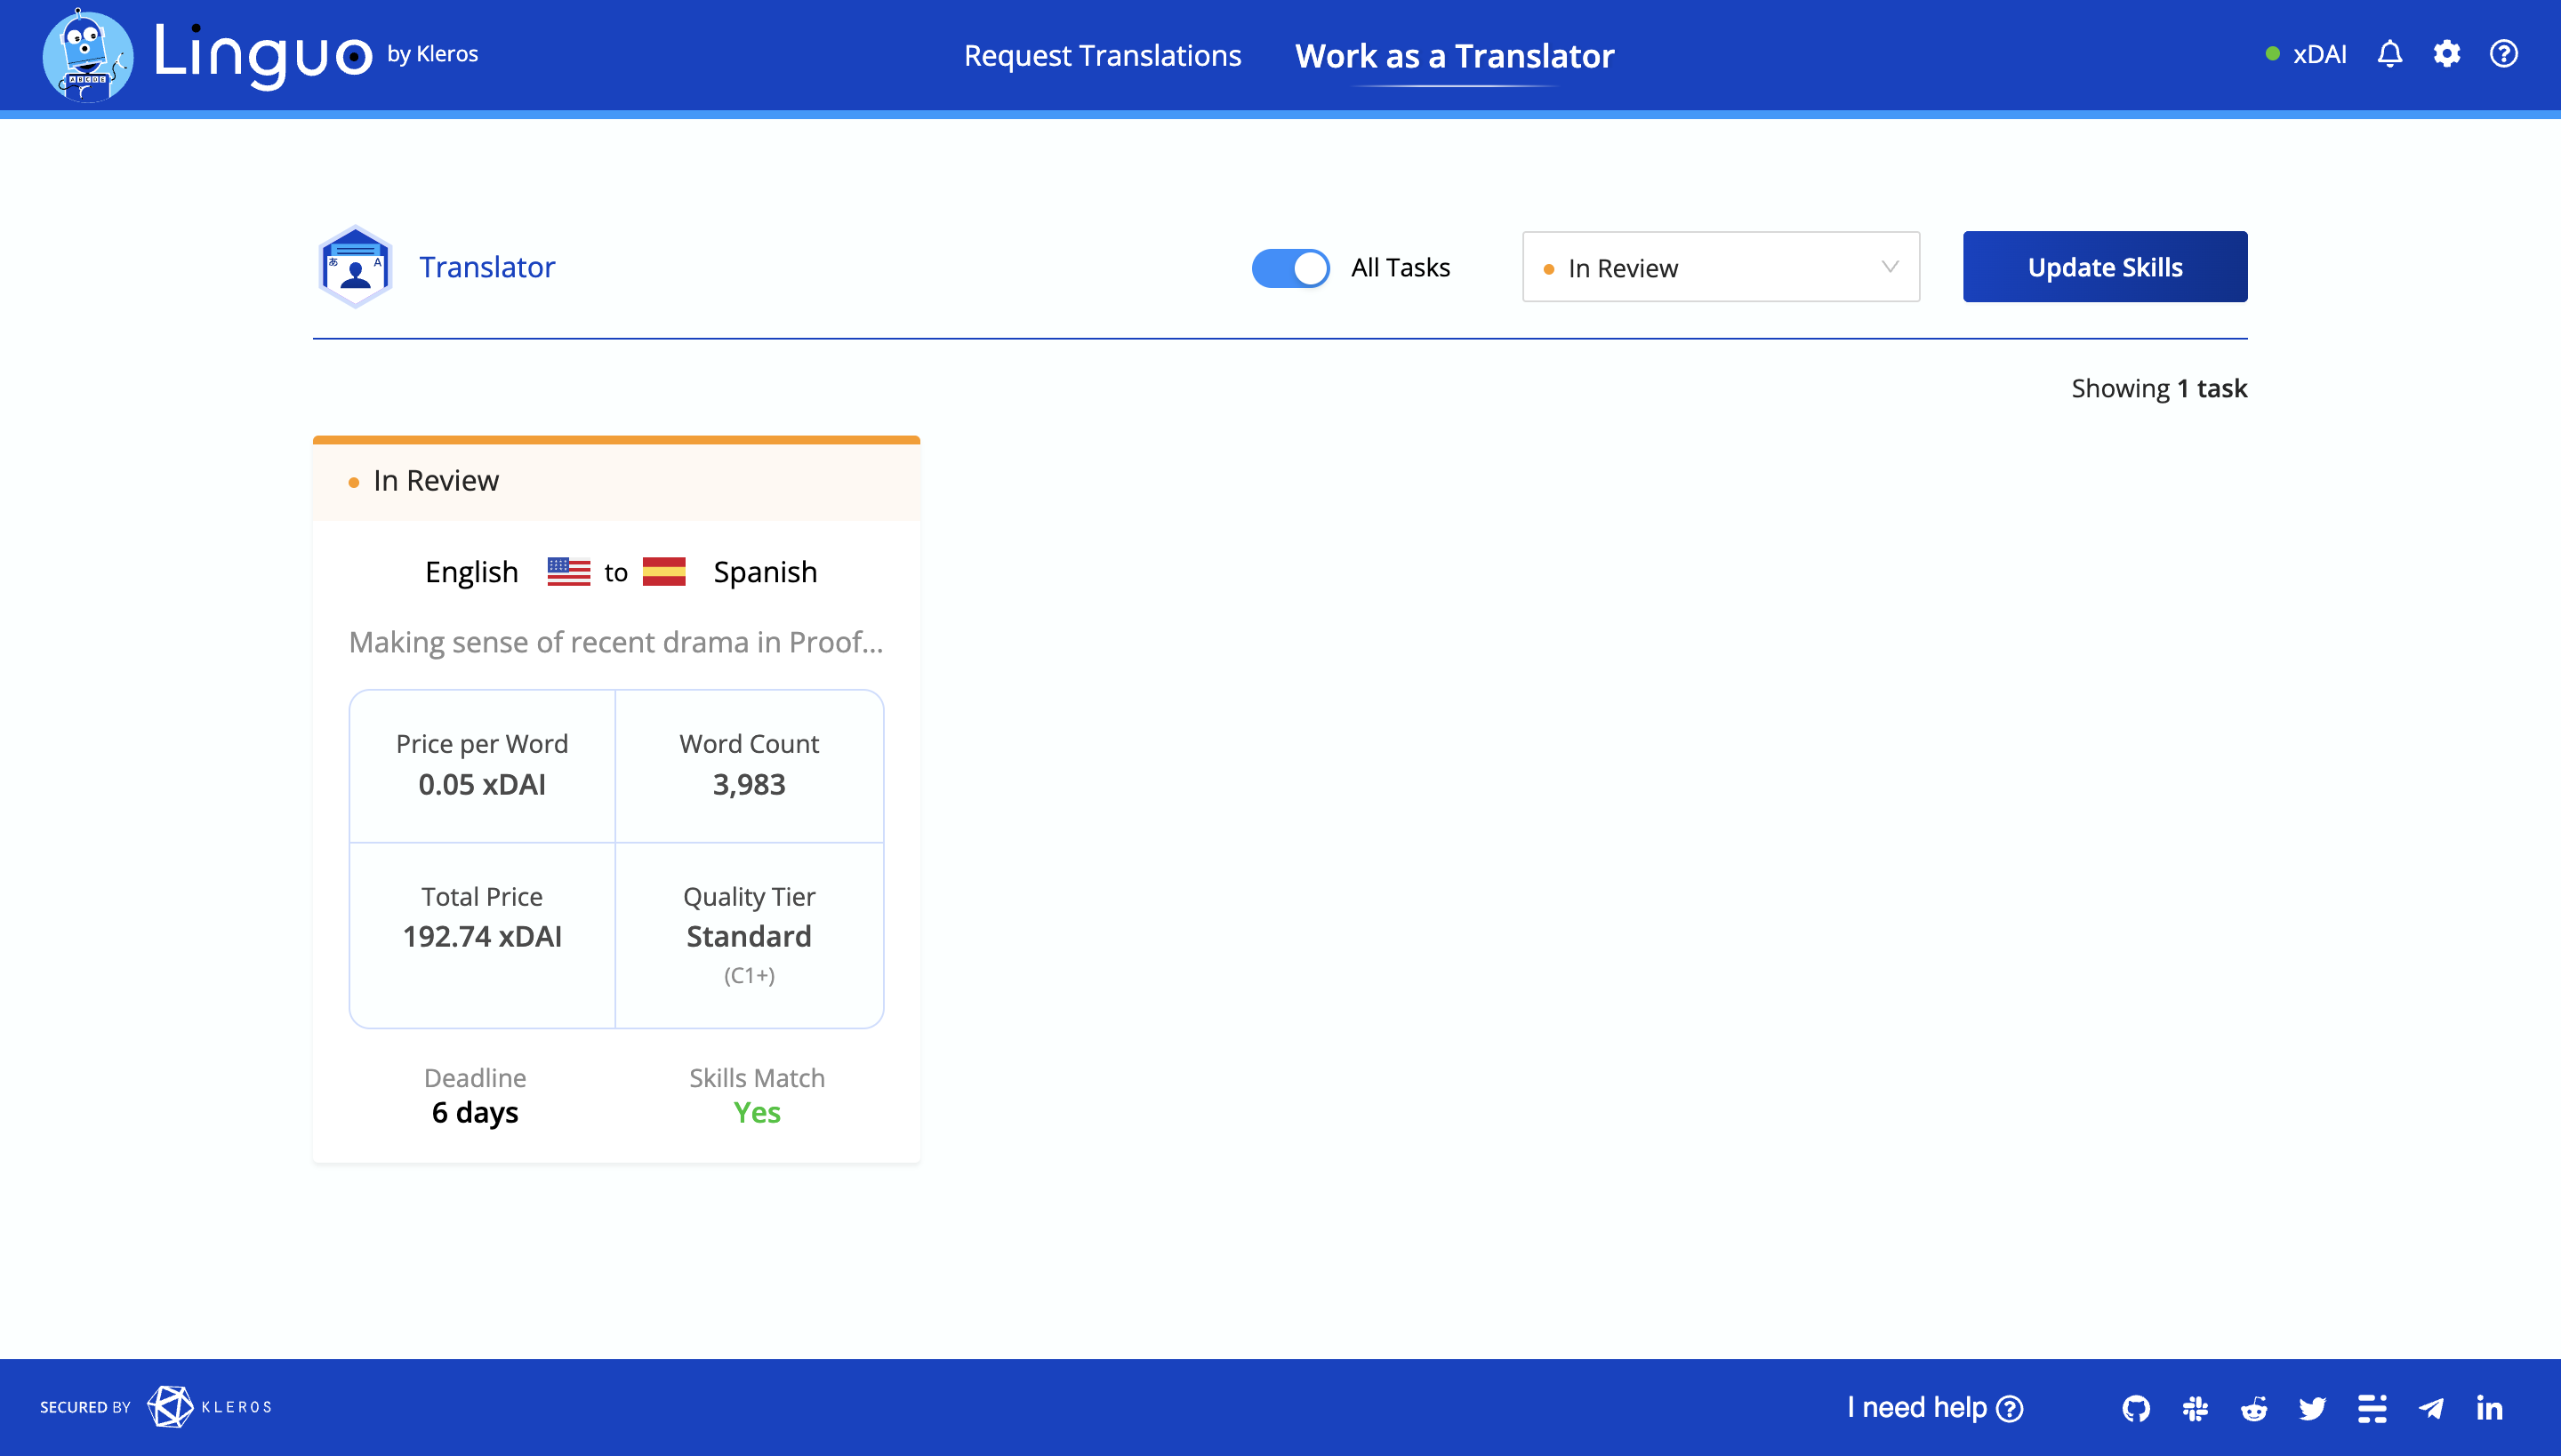Open the Twitter icon in footer

pos(2313,1408)
